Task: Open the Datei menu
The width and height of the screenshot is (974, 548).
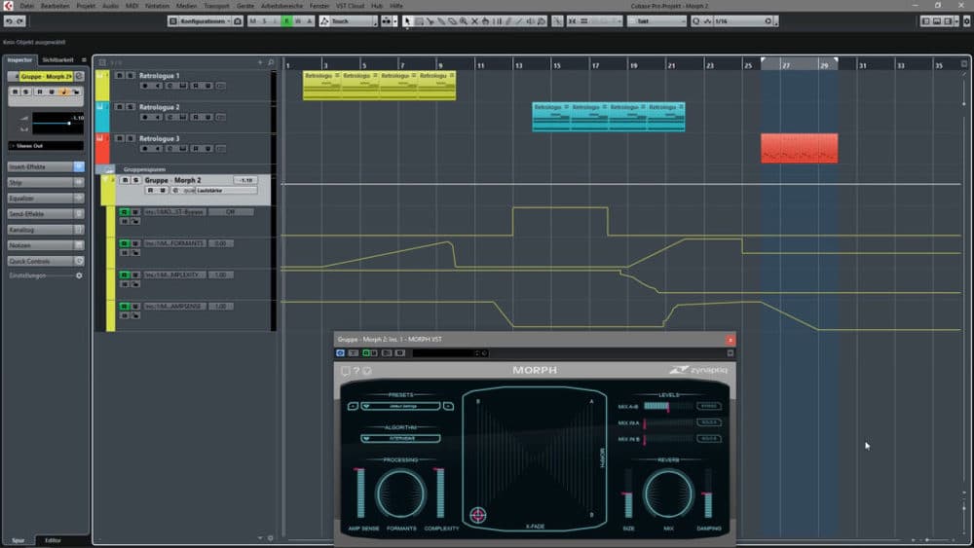Action: point(26,6)
